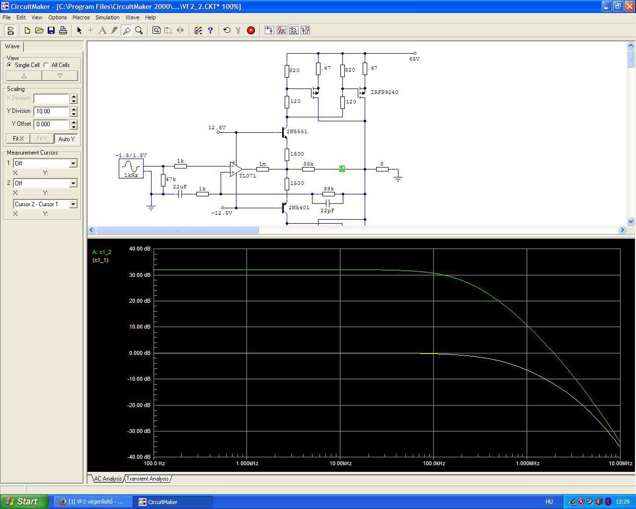
Task: Select the Single Cell radio button
Action: (9, 65)
